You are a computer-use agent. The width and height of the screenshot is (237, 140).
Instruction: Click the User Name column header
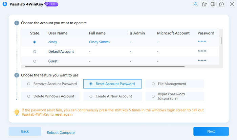[x=58, y=33]
